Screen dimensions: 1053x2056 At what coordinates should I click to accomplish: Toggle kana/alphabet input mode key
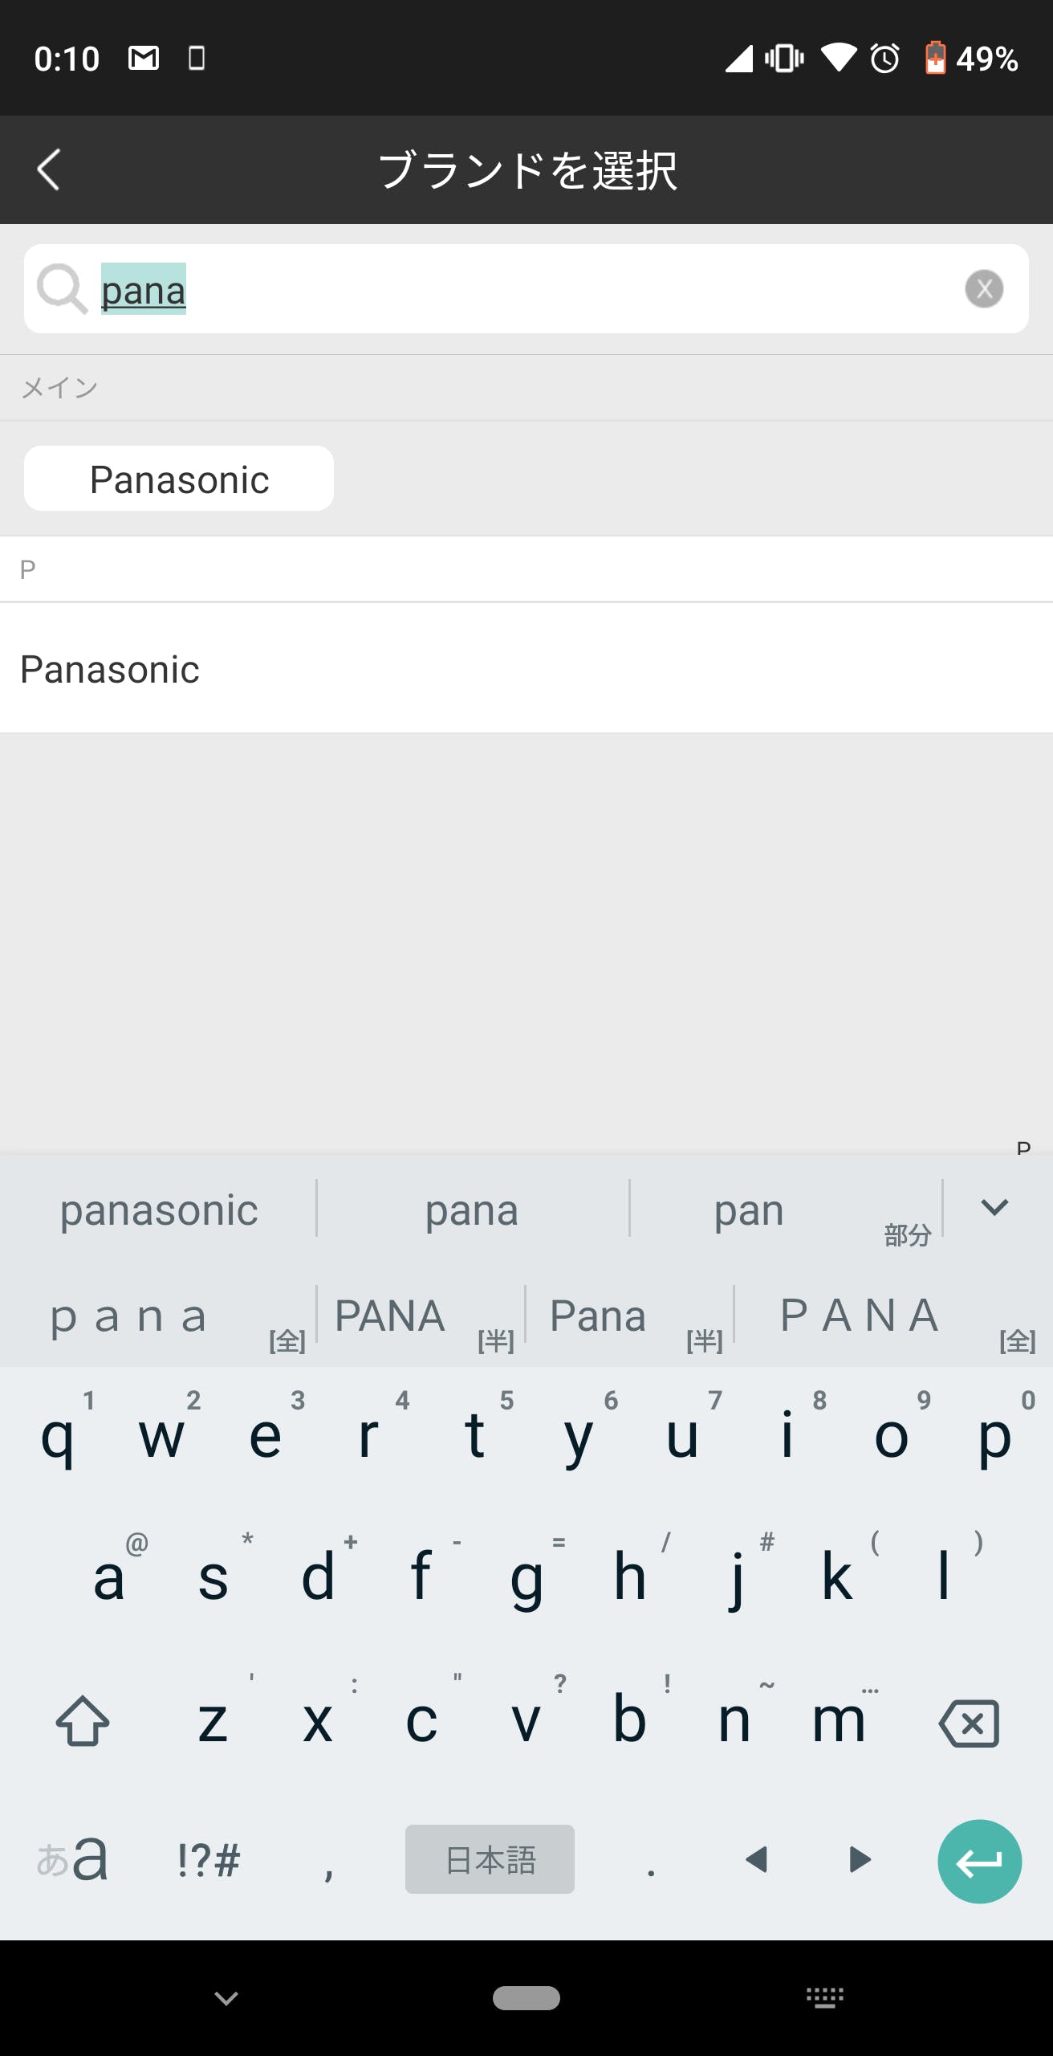click(72, 1859)
